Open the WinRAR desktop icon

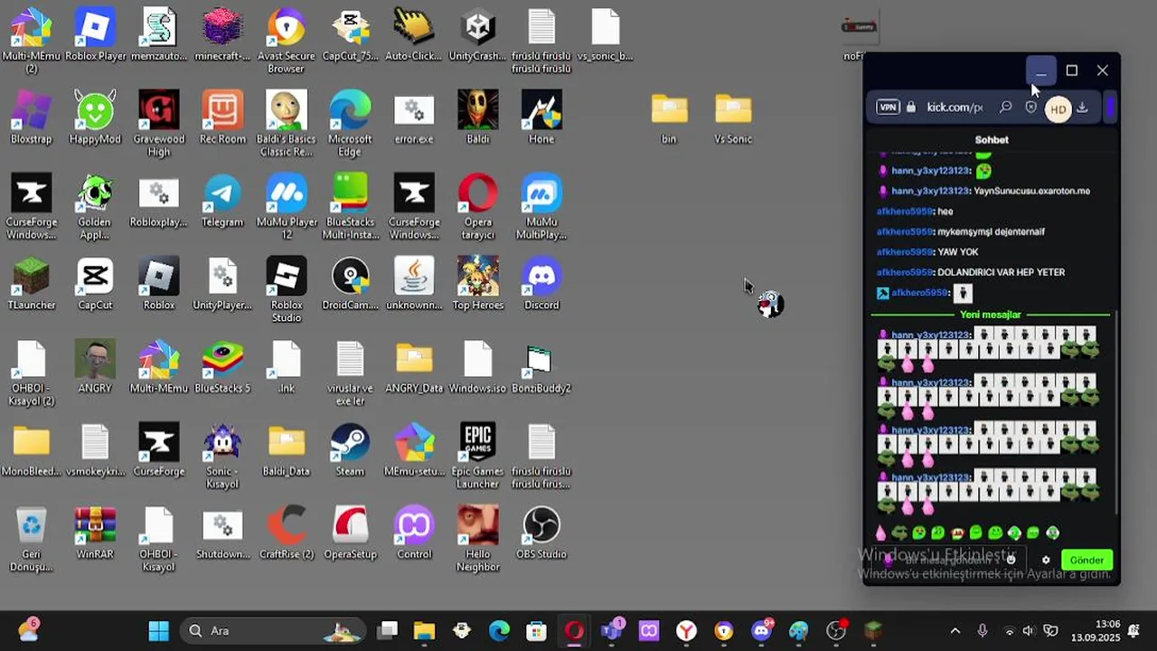(x=95, y=533)
